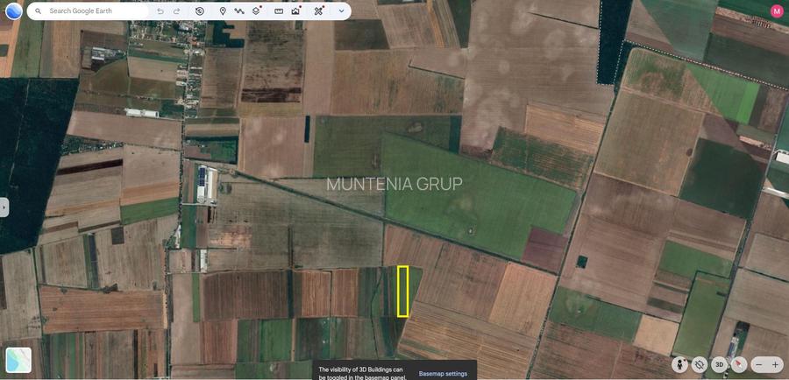Reset orientation with the compass
789x380 pixels.
(739, 364)
